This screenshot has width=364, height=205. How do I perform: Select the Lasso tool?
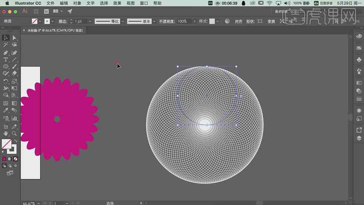(14, 45)
